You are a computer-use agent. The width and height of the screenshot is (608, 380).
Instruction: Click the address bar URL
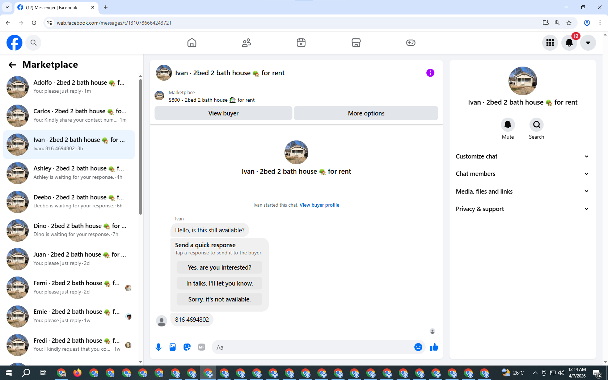[114, 23]
